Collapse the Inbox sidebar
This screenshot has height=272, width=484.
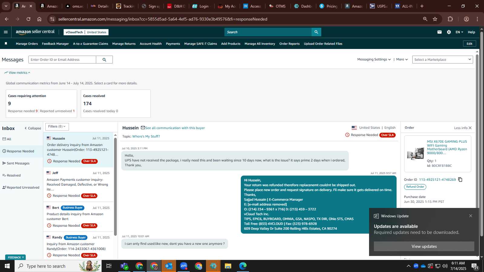33,128
